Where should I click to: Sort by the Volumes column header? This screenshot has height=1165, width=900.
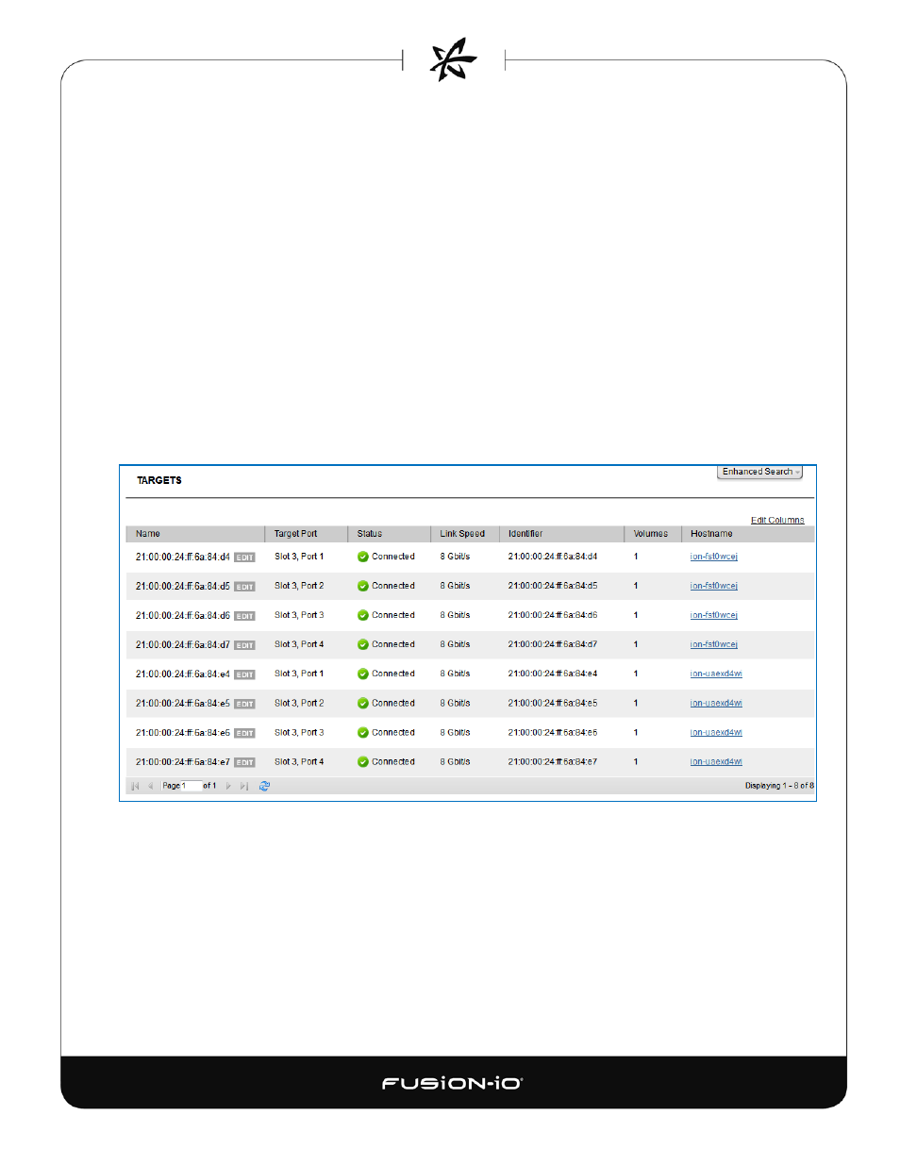click(x=653, y=534)
